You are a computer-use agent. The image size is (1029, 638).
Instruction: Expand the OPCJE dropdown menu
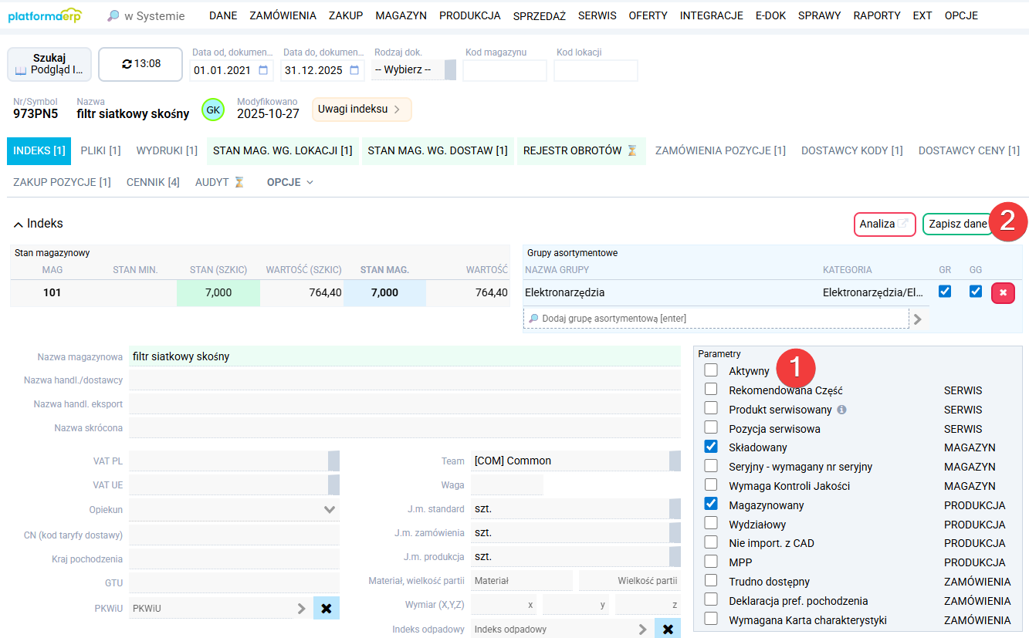tap(289, 182)
